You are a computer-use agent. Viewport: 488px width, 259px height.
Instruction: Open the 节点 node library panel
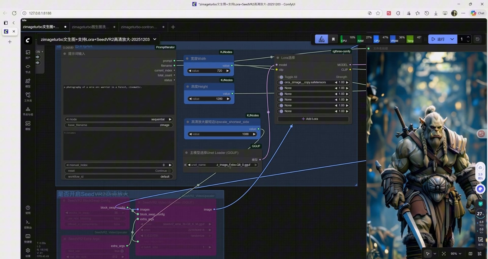coord(28,68)
